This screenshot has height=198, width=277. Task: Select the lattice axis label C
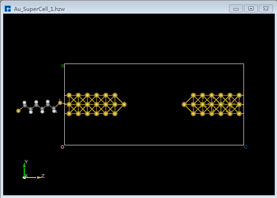click(246, 147)
